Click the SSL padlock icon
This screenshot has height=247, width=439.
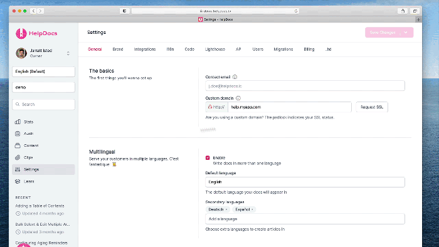(209, 107)
